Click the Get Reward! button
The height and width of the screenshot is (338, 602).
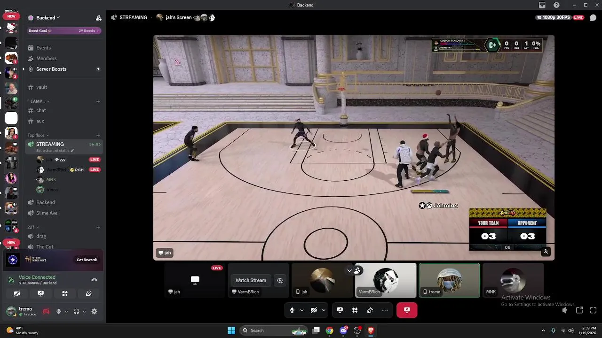coord(87,260)
